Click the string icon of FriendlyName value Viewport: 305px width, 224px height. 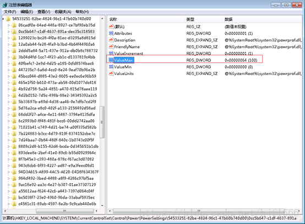click(111, 46)
